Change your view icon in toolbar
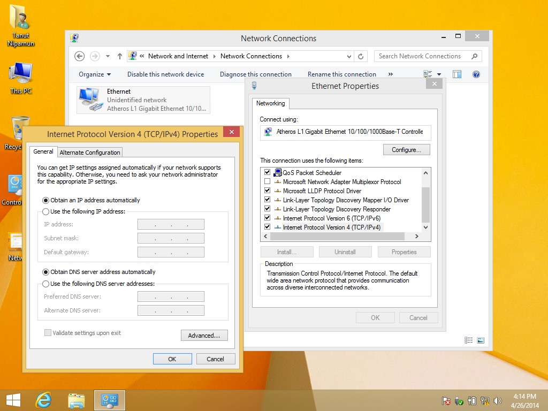 tap(428, 74)
